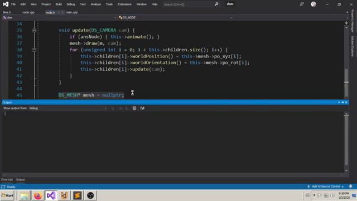Toggle auto-hide pin on Output panel
The width and height of the screenshot is (357, 201).
pyautogui.click(x=342, y=102)
